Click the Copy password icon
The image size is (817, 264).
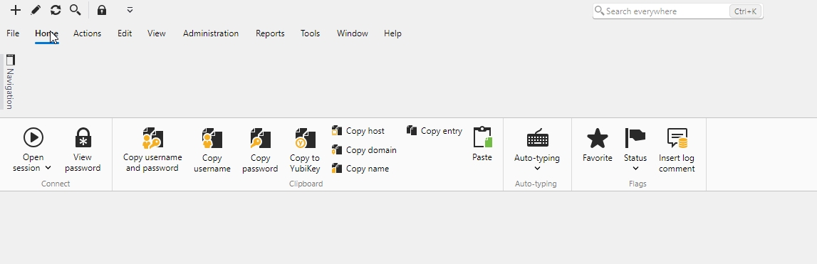(260, 138)
